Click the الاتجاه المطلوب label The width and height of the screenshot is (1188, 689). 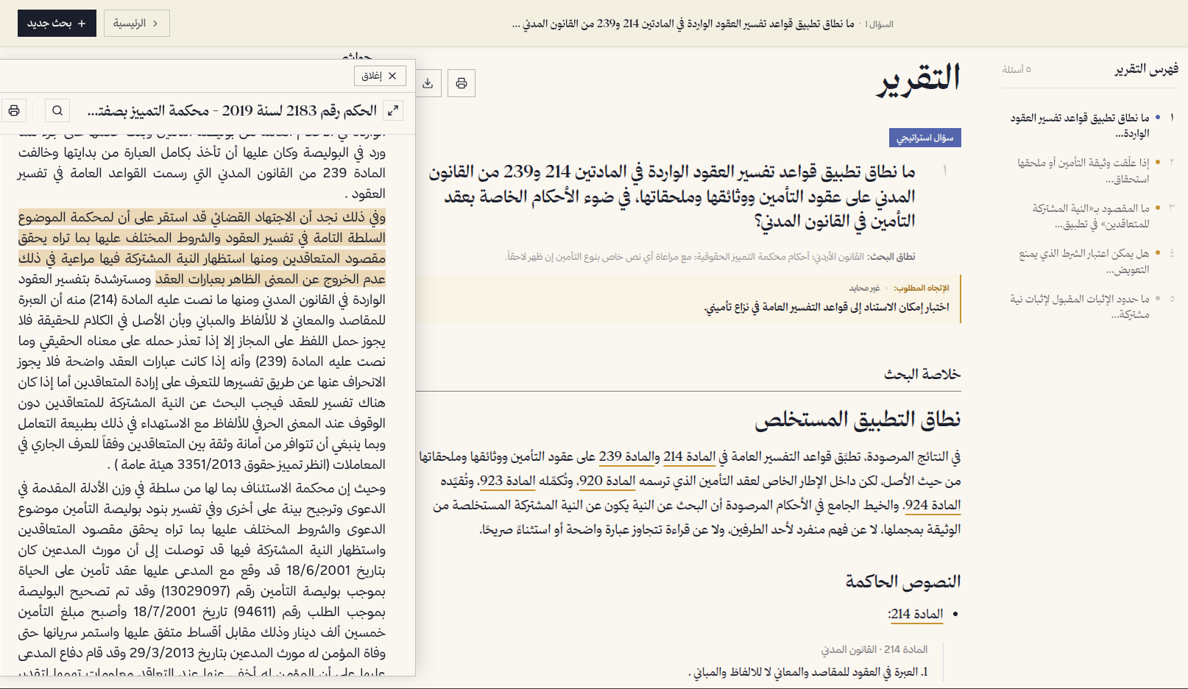pyautogui.click(x=922, y=288)
